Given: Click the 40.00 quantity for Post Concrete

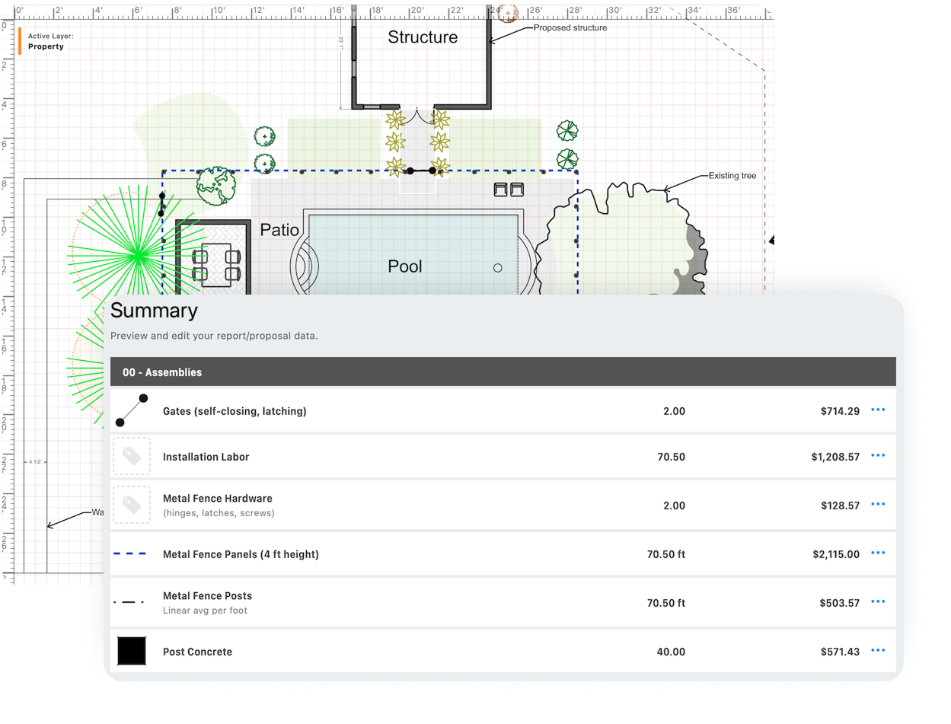Looking at the screenshot, I should (x=671, y=652).
